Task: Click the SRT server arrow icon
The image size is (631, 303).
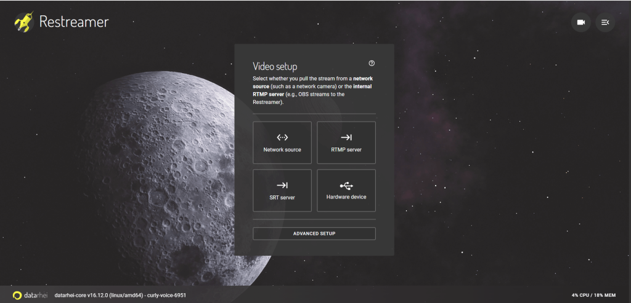Action: click(282, 185)
